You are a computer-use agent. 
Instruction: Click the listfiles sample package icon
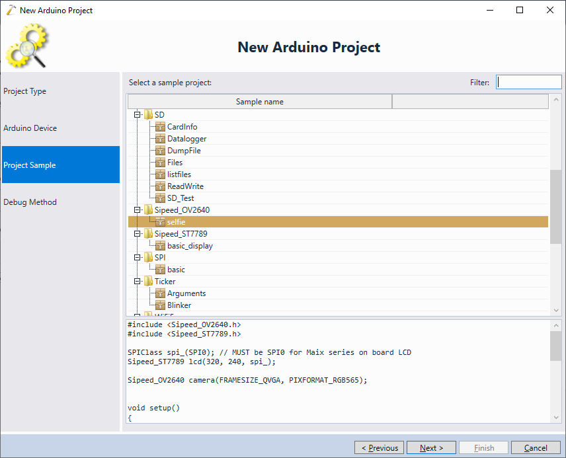pyautogui.click(x=160, y=174)
